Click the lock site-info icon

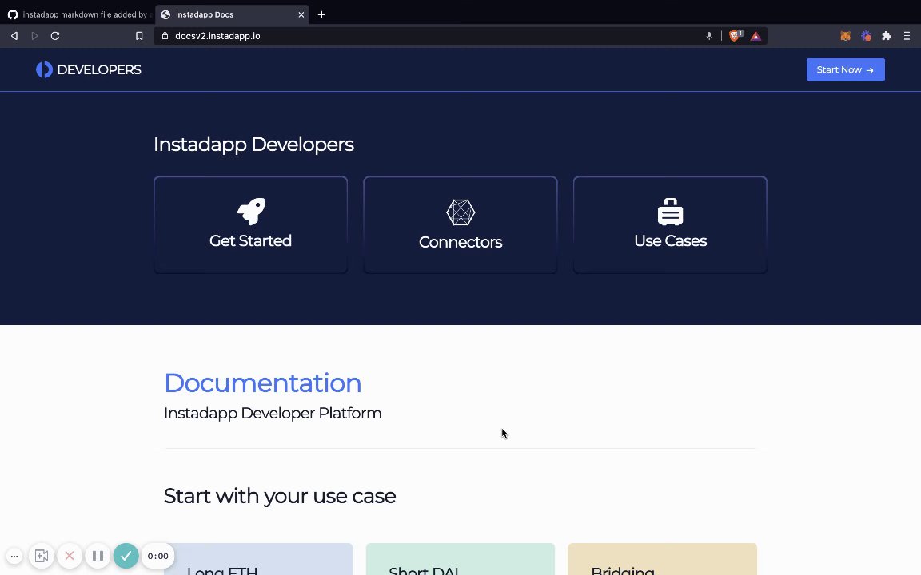[x=165, y=36]
